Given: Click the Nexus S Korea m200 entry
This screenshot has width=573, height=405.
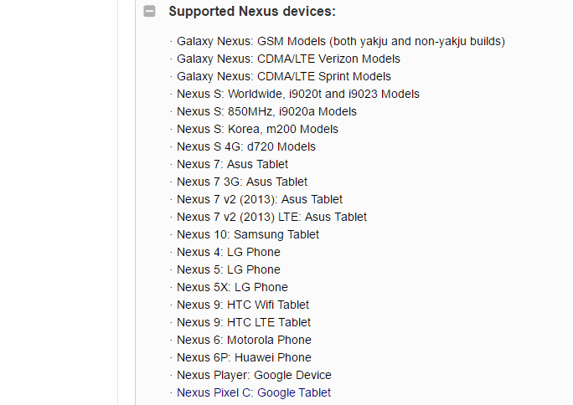Looking at the screenshot, I should tap(257, 129).
